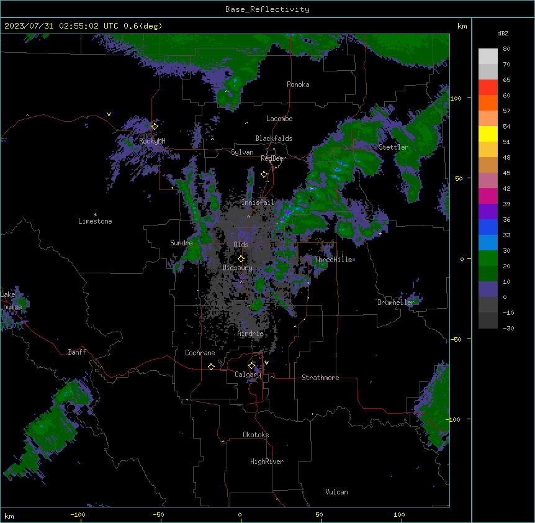Click the yellow V marker east of Calgary
Screen dimensions: 535x523
click(x=266, y=363)
